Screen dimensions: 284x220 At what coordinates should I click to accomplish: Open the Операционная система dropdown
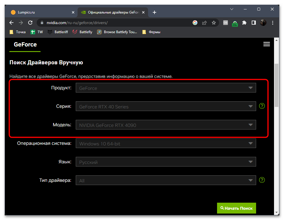(x=166, y=143)
